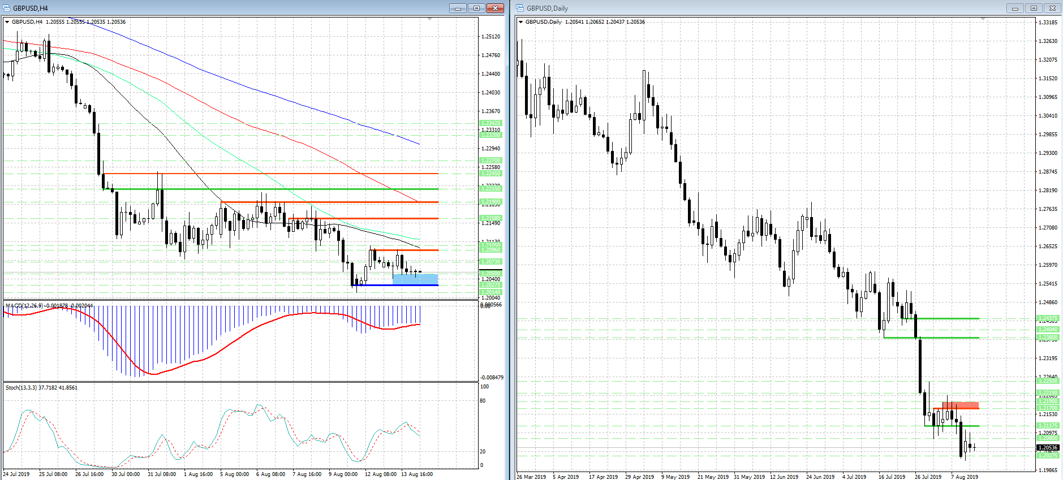Image resolution: width=1063 pixels, height=480 pixels.
Task: Click the current price label 1.20536 on Daily
Action: 1048,447
